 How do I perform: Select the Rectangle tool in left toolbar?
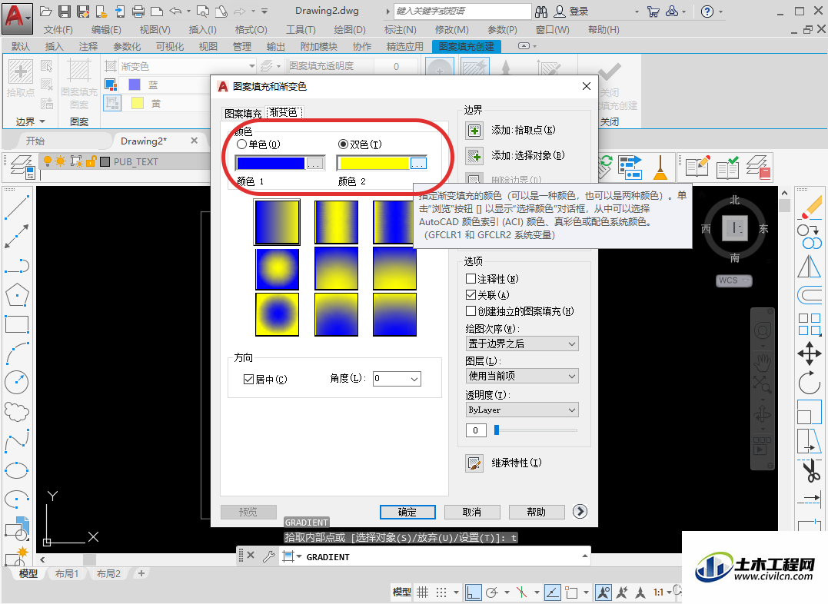click(x=17, y=324)
